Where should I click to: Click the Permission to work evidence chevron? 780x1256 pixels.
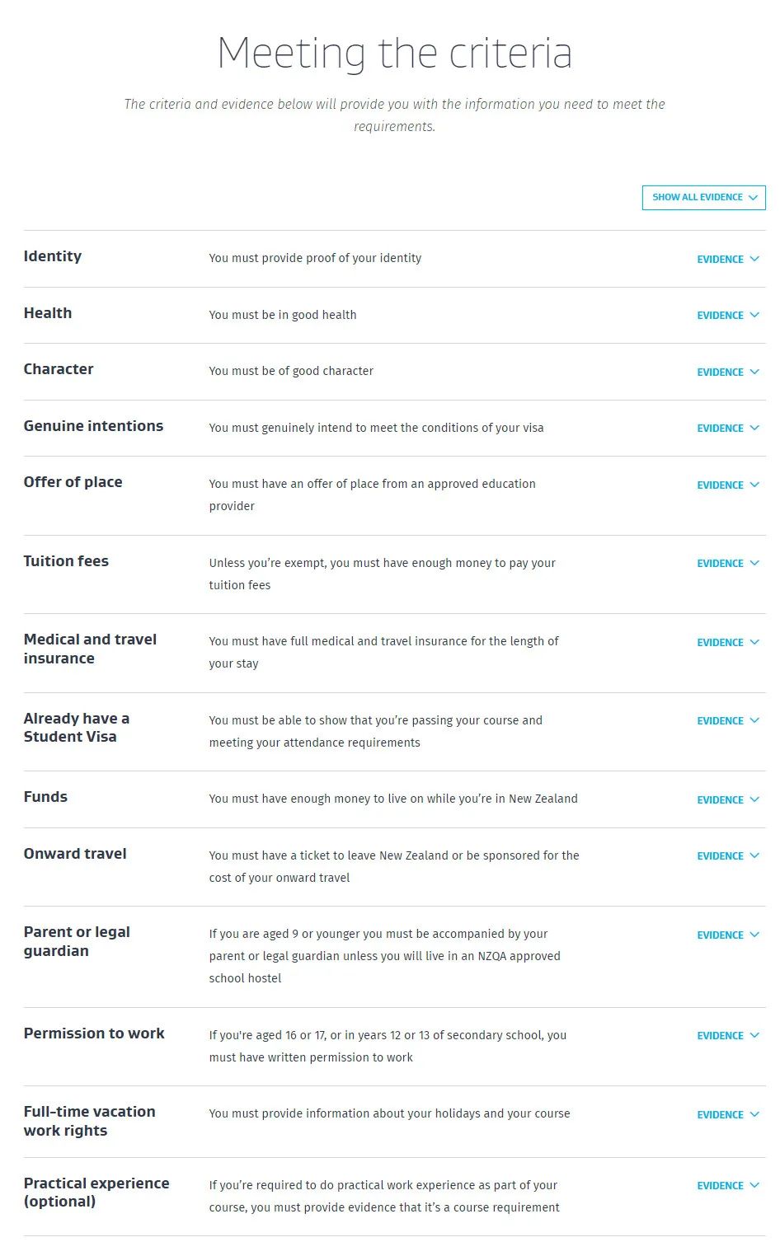[x=754, y=1036]
